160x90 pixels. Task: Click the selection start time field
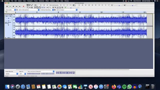34,74
